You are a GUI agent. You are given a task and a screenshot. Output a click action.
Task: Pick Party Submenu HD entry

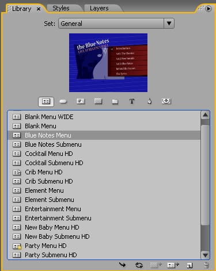point(104,255)
